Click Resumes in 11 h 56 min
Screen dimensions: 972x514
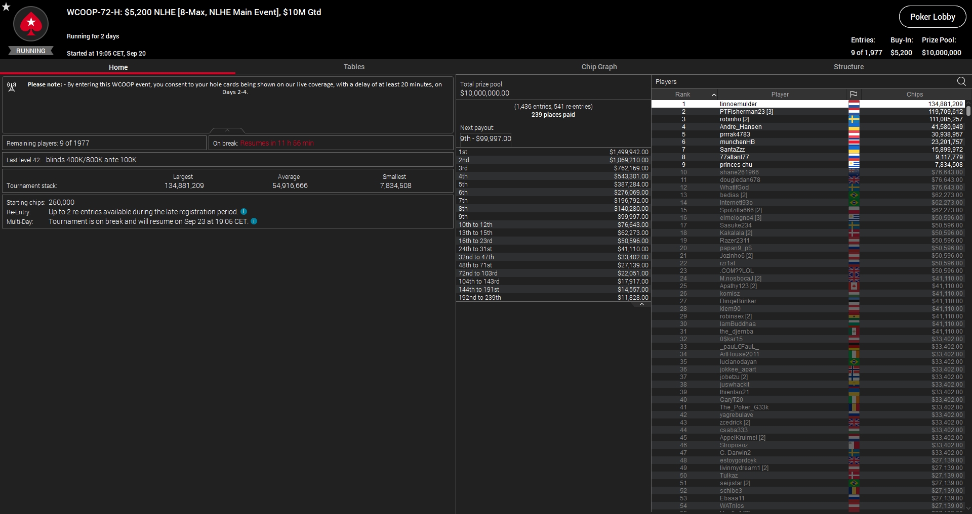[277, 144]
